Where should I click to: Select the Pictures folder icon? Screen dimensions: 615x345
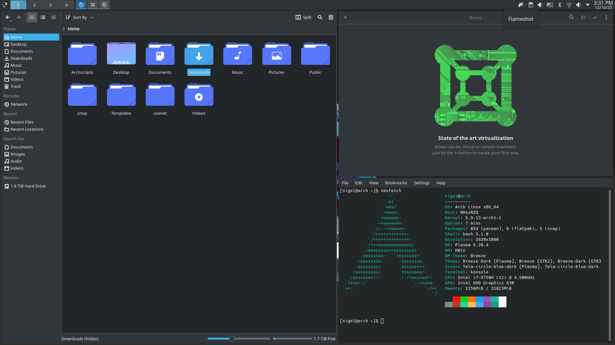click(276, 54)
